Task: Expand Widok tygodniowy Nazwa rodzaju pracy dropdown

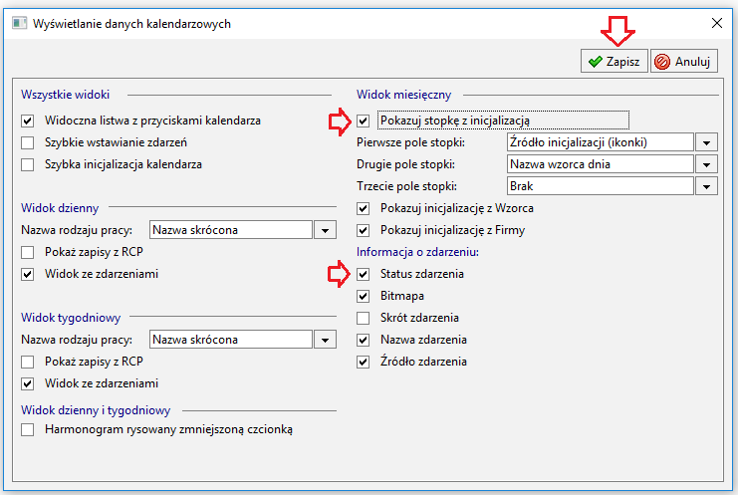Action: click(325, 340)
